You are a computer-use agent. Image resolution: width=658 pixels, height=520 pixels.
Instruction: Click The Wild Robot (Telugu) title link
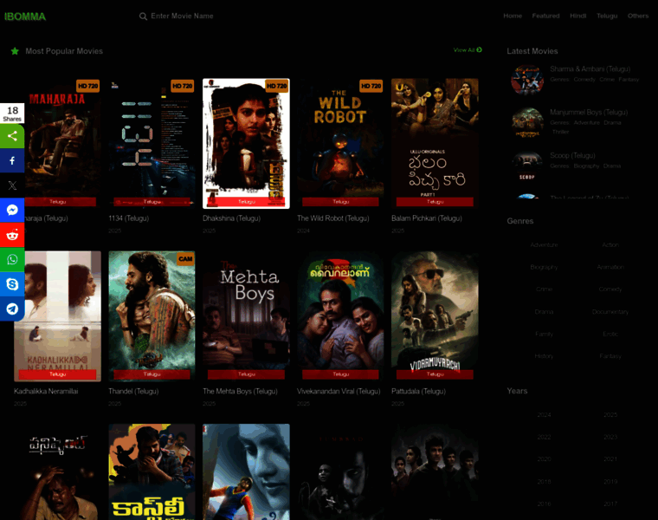point(333,218)
